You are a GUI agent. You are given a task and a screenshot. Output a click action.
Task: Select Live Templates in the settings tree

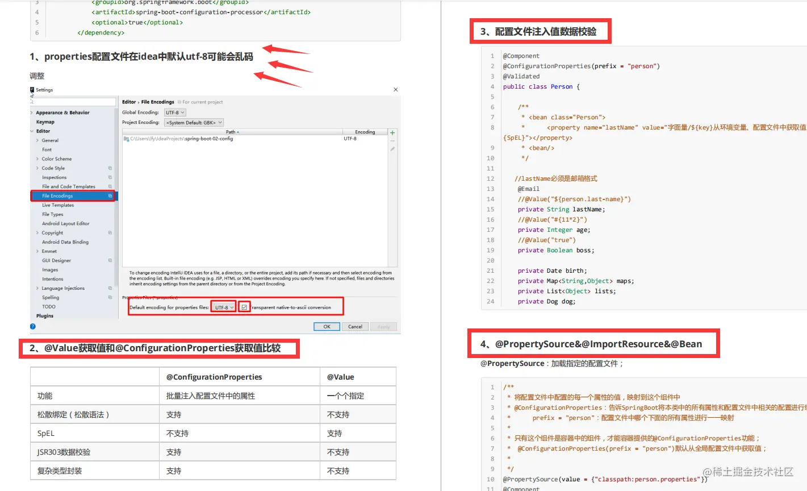[x=58, y=205]
